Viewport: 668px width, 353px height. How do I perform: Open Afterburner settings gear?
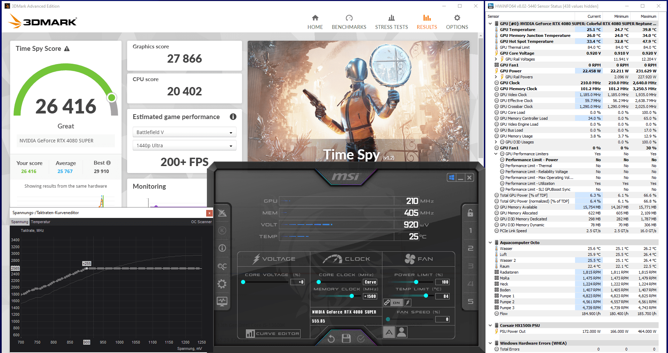click(x=222, y=284)
